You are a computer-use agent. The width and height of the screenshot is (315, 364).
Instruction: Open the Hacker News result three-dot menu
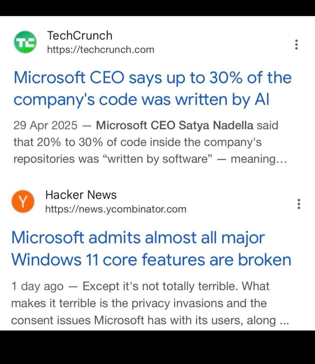(299, 204)
